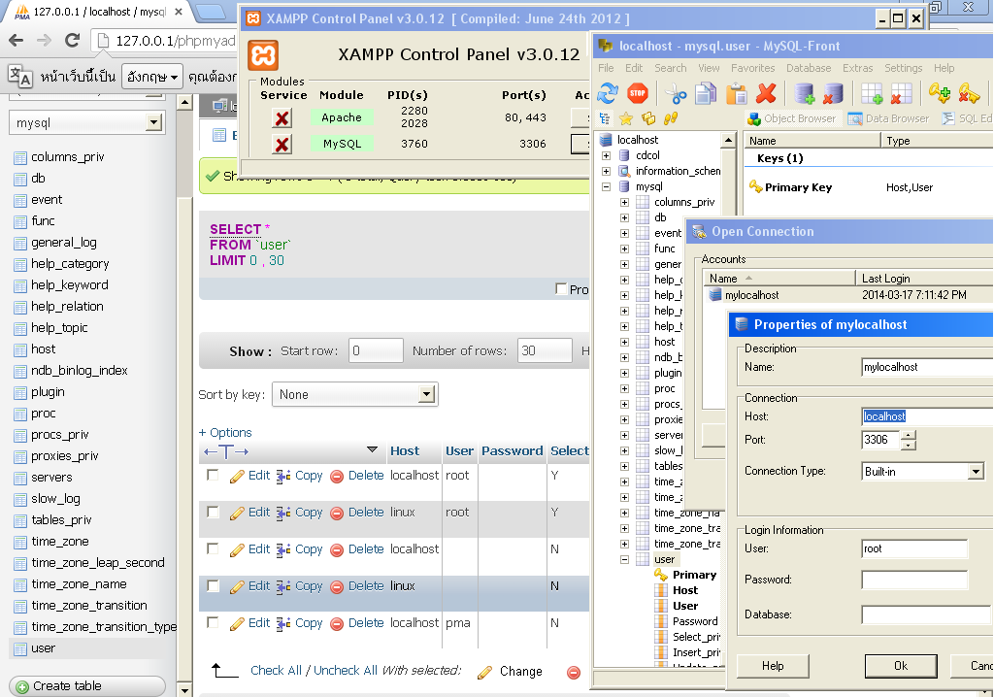Click the Refresh arrows icon in MySQL-Front

(x=608, y=93)
